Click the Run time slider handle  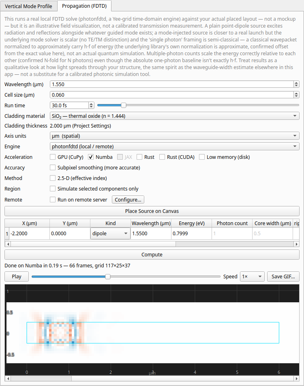tap(124, 105)
